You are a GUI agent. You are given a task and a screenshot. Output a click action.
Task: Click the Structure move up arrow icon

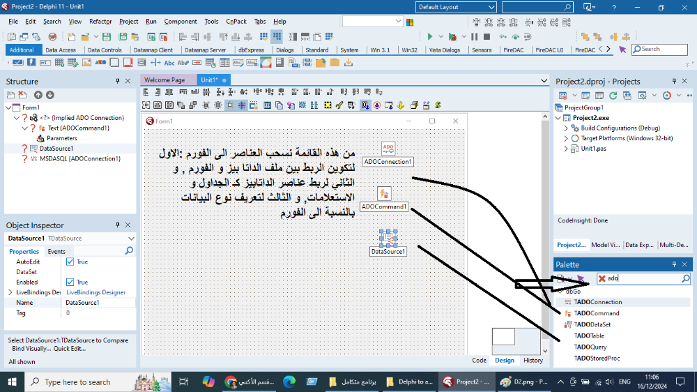tap(38, 95)
